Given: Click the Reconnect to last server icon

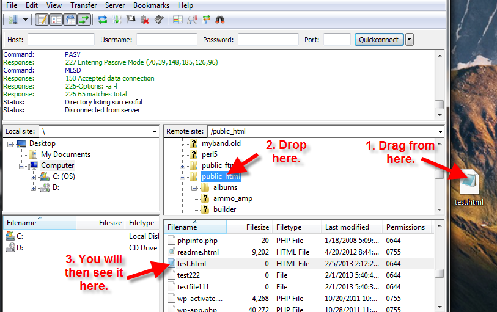Looking at the screenshot, I should point(159,20).
